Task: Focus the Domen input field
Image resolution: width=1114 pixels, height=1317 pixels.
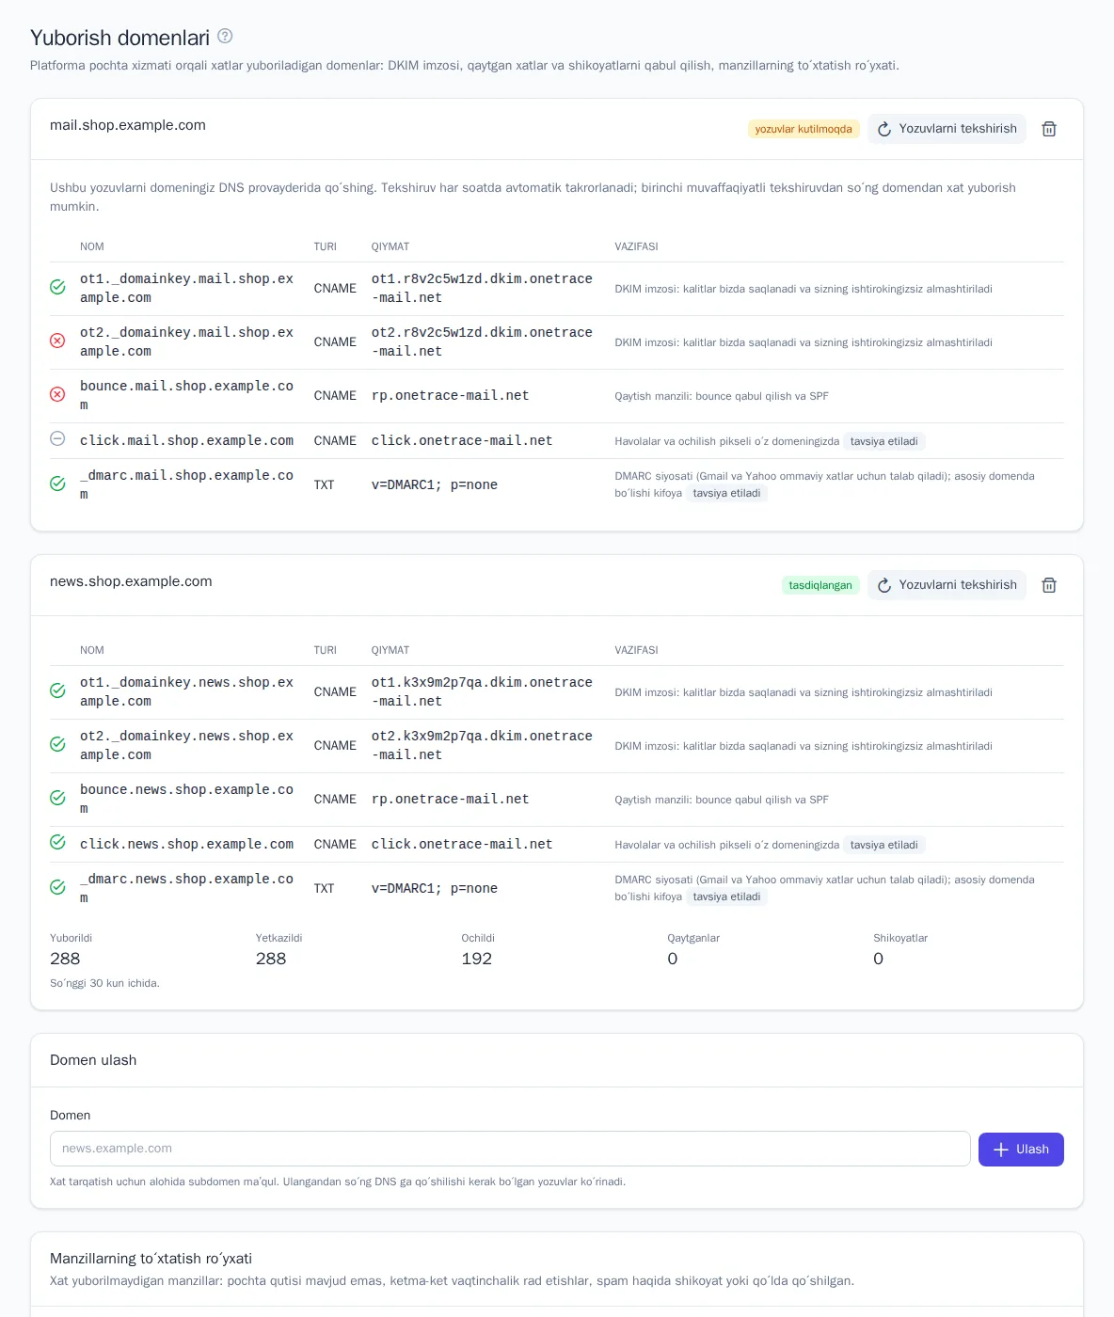Action: [x=510, y=1149]
